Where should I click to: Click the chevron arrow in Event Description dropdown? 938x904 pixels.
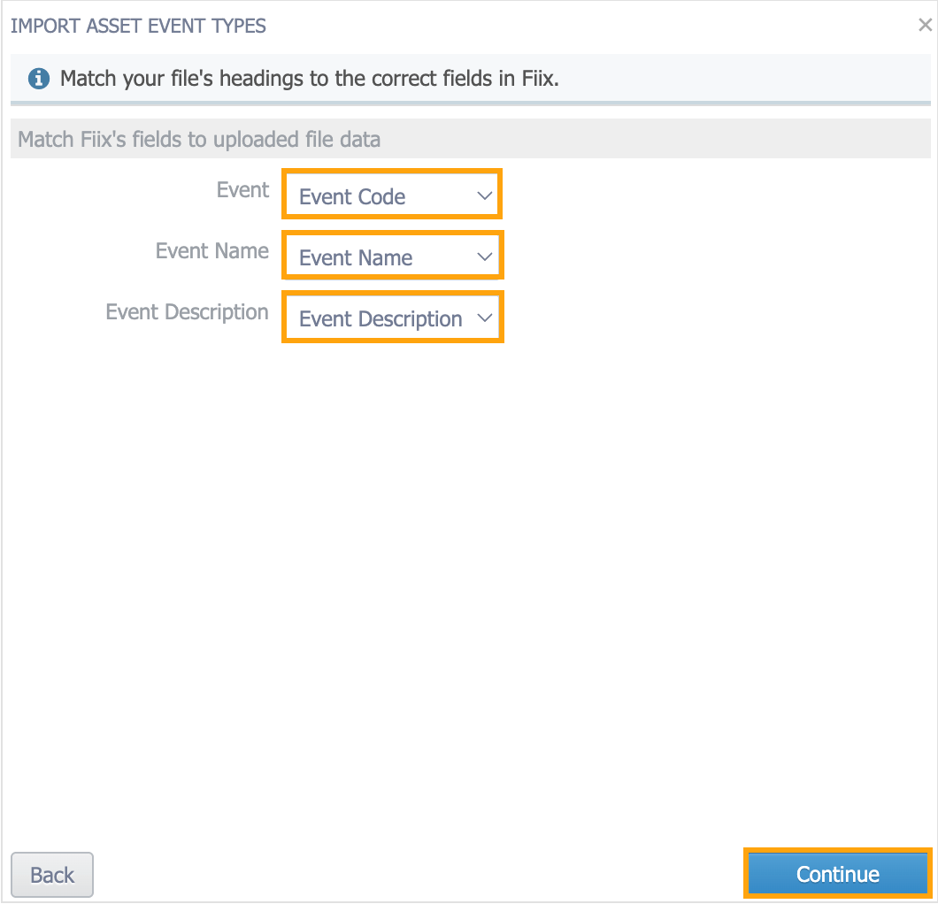tap(484, 318)
